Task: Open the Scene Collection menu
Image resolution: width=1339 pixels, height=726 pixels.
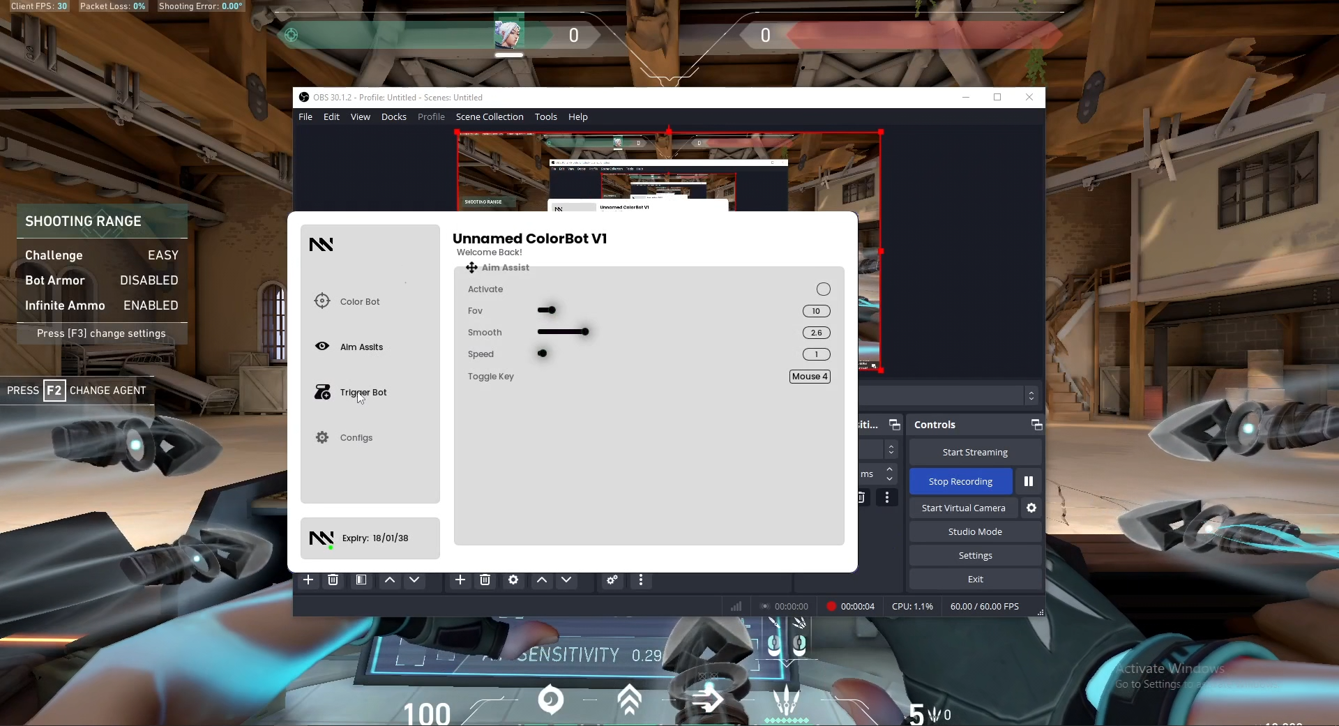Action: tap(490, 116)
